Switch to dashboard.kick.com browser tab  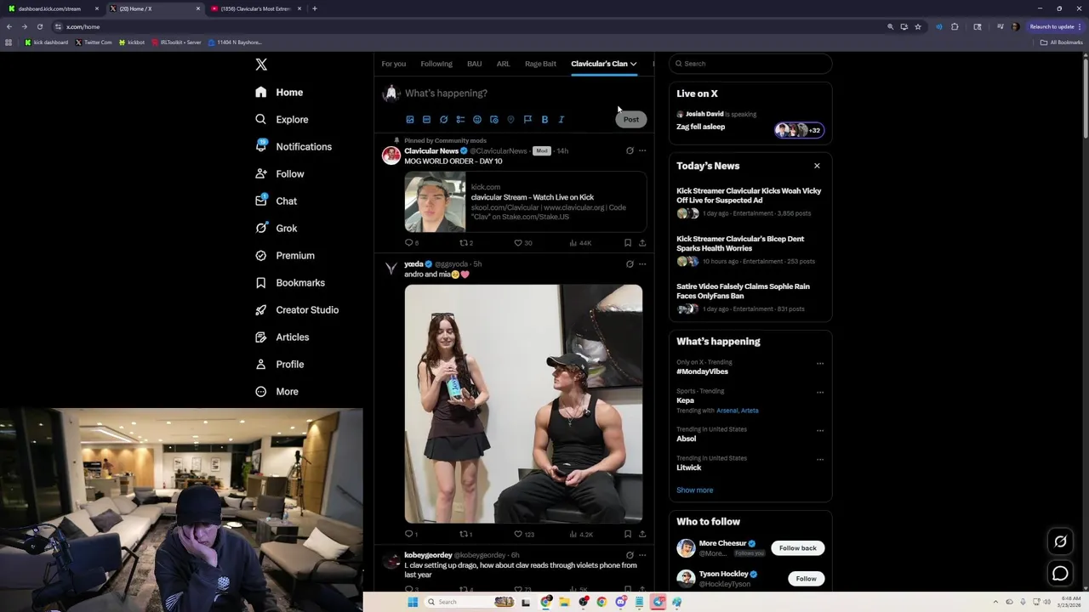[53, 8]
